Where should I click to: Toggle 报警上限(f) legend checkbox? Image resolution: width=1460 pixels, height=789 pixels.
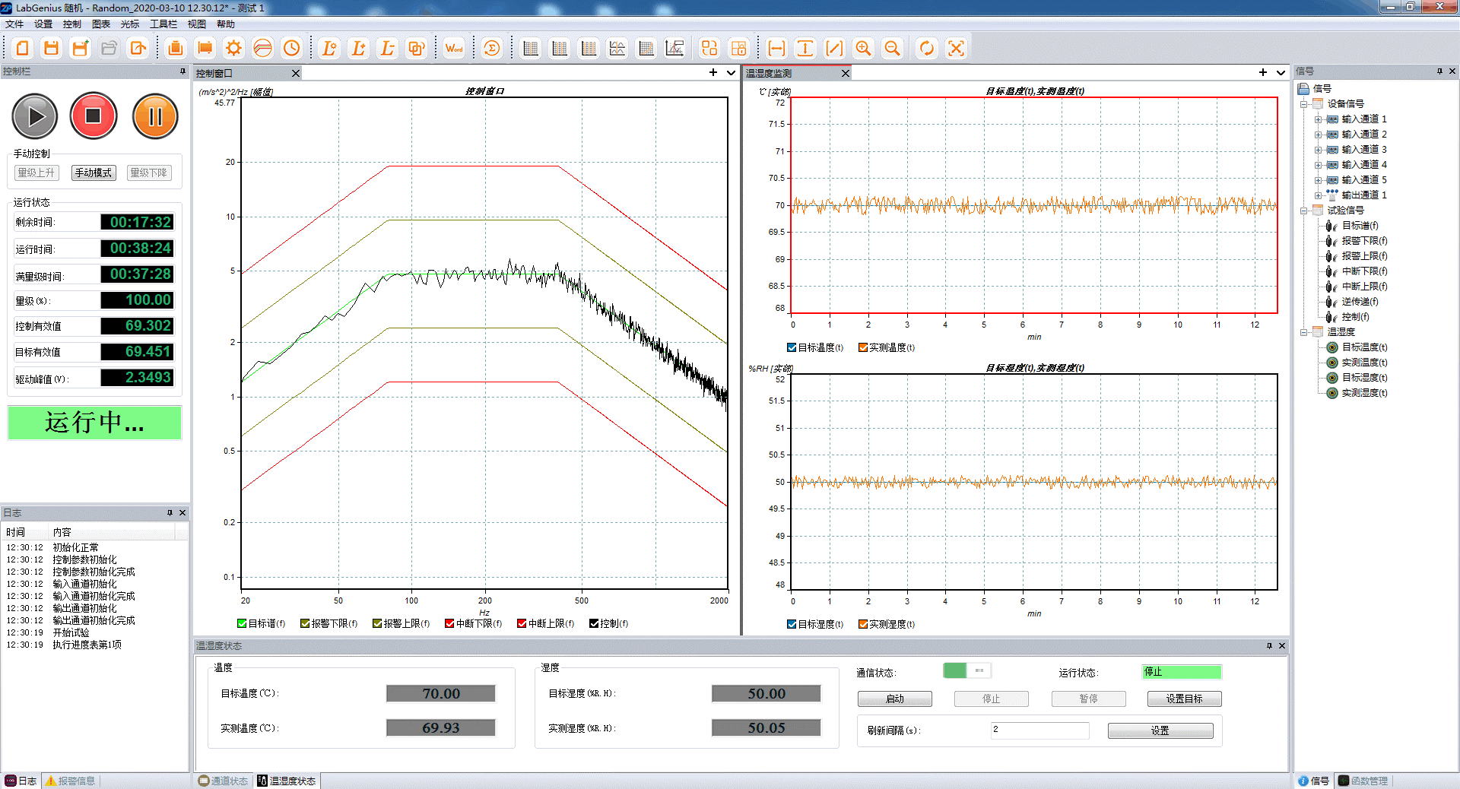point(377,623)
